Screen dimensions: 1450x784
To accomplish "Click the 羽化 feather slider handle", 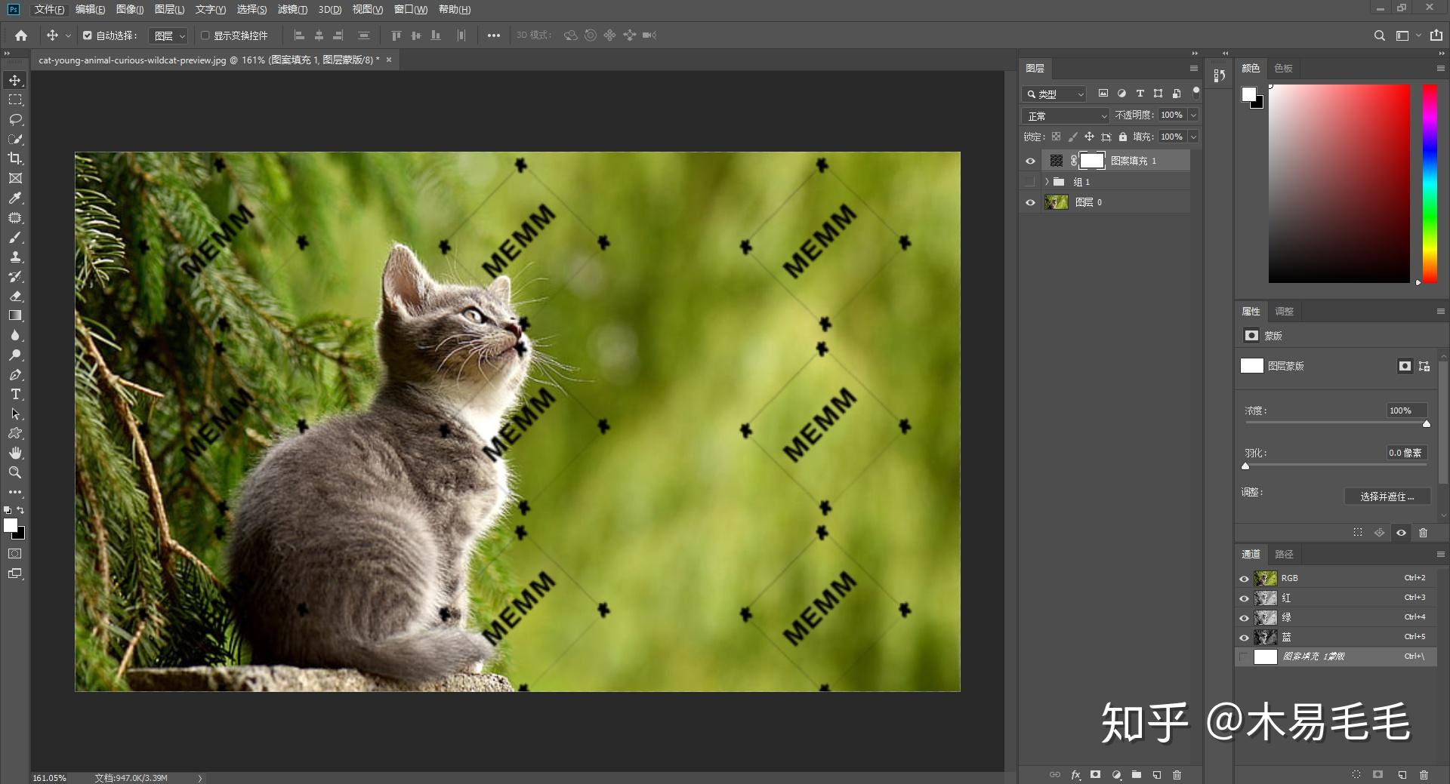I will [x=1245, y=466].
